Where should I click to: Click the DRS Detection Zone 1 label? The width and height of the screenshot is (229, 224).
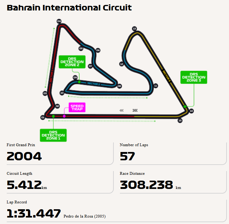pos(53,135)
